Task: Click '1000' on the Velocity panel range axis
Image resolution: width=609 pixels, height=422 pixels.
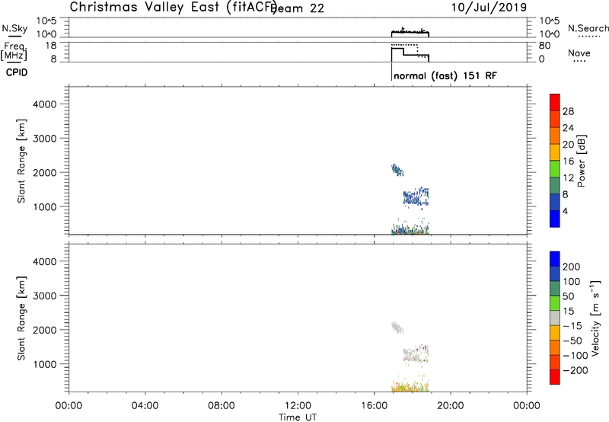Action: click(45, 364)
